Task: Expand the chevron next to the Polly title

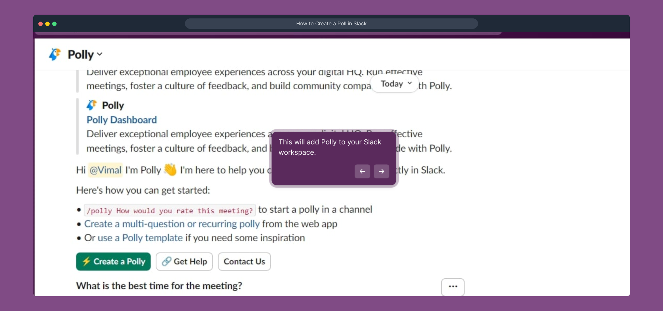Action: point(99,54)
